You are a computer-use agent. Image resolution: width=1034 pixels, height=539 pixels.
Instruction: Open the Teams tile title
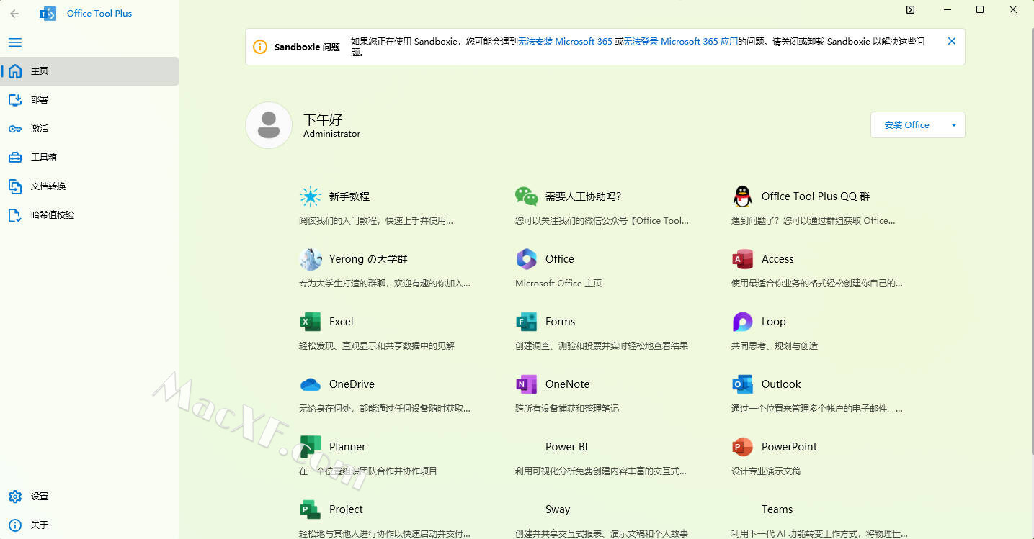coord(777,509)
